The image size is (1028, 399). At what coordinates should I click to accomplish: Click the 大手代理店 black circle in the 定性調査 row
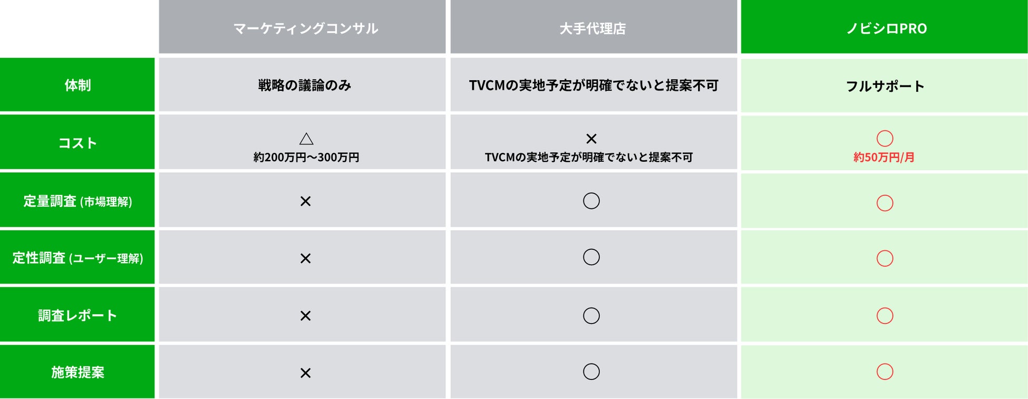click(591, 257)
